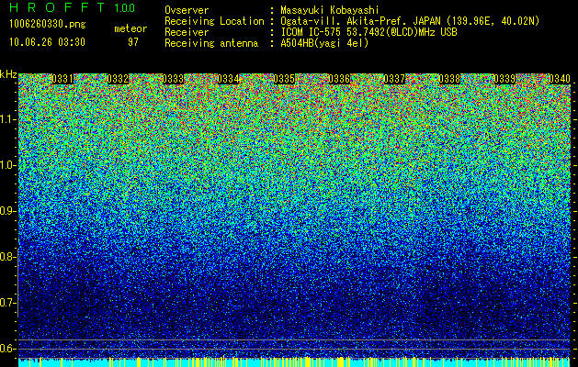Click the 0335 time marker
The image size is (578, 367).
(284, 79)
